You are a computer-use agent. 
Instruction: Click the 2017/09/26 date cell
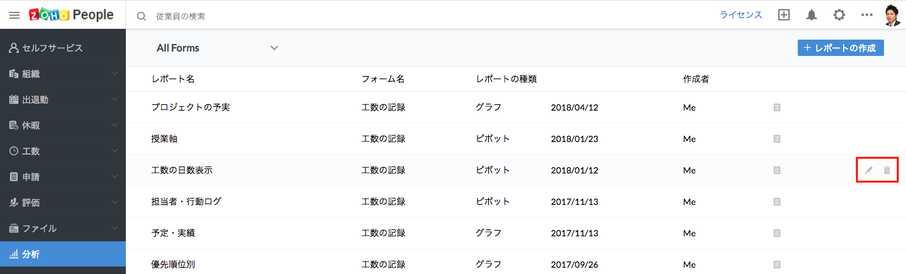574,265
